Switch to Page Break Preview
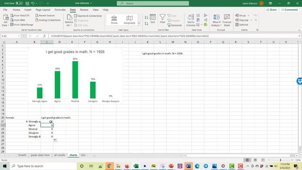The image size is (302, 170). pyautogui.click(x=263, y=160)
